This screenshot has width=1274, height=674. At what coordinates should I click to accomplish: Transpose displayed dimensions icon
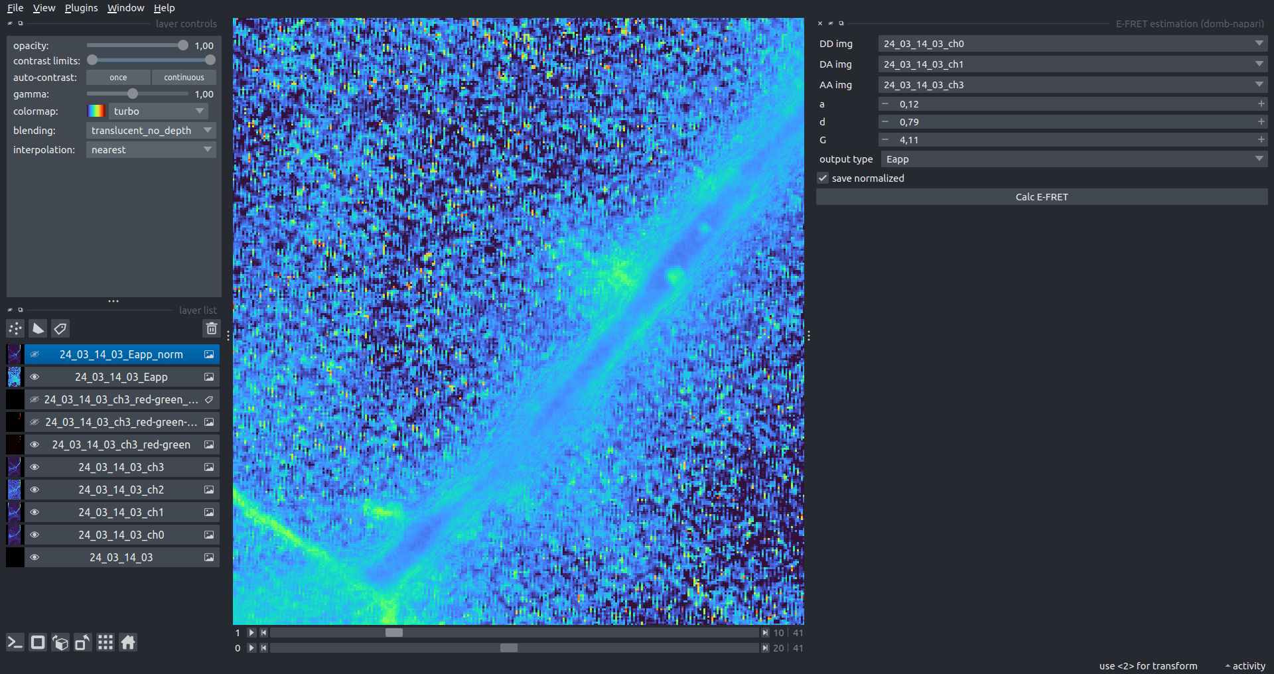(83, 642)
